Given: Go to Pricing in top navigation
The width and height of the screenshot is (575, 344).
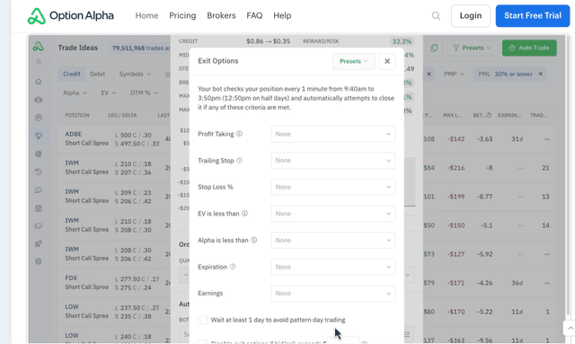Looking at the screenshot, I should [182, 16].
